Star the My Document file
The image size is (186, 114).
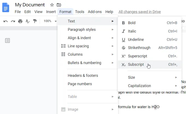point(52,5)
